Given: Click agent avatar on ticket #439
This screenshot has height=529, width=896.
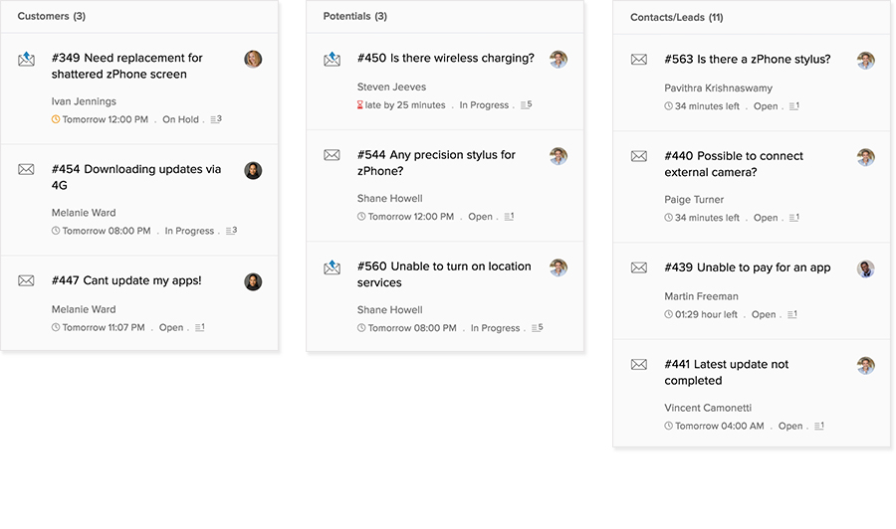Looking at the screenshot, I should [866, 268].
